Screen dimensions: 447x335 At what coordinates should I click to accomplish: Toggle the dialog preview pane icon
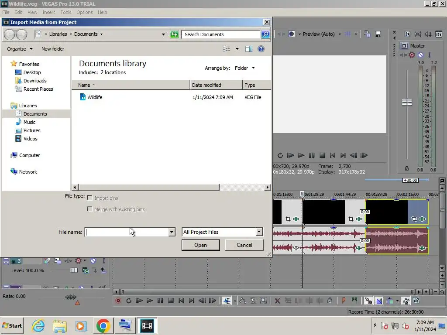point(248,49)
